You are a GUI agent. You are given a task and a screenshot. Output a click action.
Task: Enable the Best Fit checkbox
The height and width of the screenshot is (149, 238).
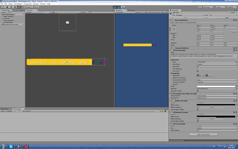click(x=198, y=84)
